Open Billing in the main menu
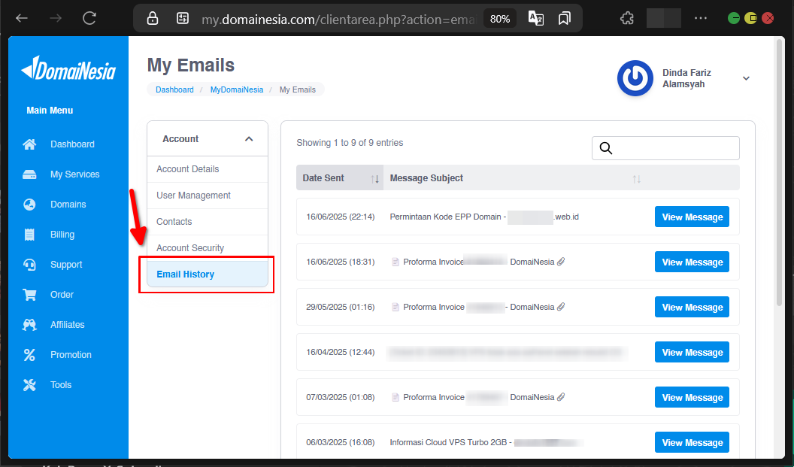This screenshot has width=794, height=467. tap(62, 235)
